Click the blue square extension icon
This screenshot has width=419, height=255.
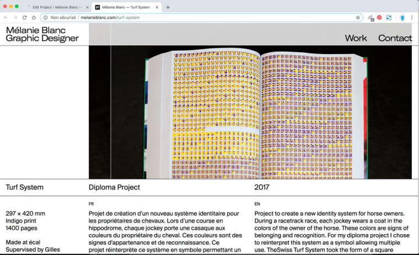coord(389,18)
